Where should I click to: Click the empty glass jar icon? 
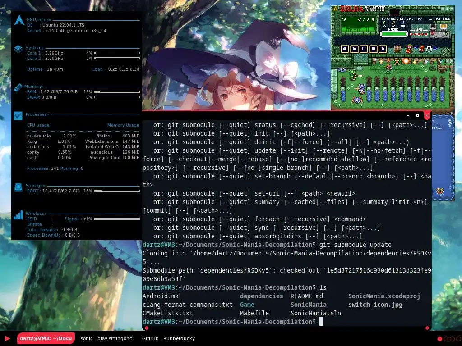[429, 49]
